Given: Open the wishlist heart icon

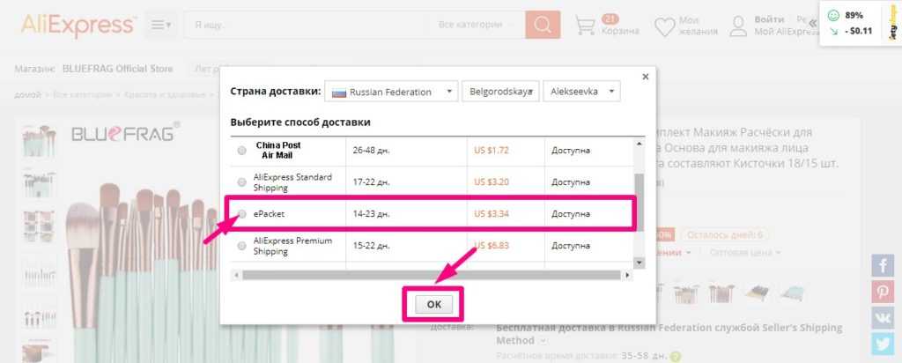Looking at the screenshot, I should 664,26.
